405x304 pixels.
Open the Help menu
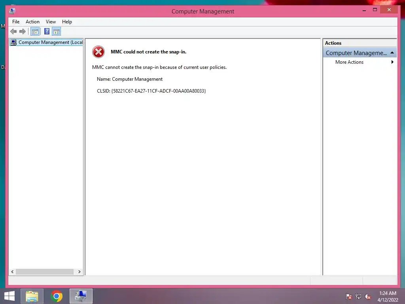click(x=67, y=22)
